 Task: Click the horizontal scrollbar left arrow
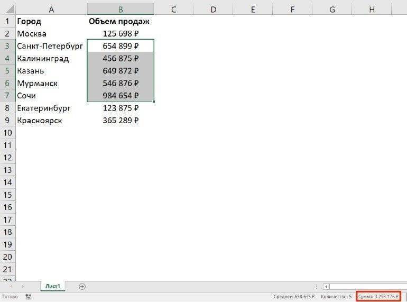tap(326, 286)
